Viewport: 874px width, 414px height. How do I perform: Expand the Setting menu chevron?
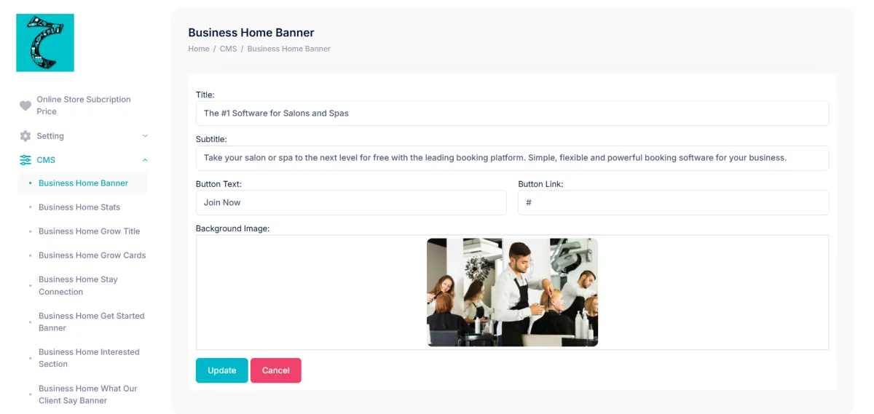pyautogui.click(x=145, y=136)
